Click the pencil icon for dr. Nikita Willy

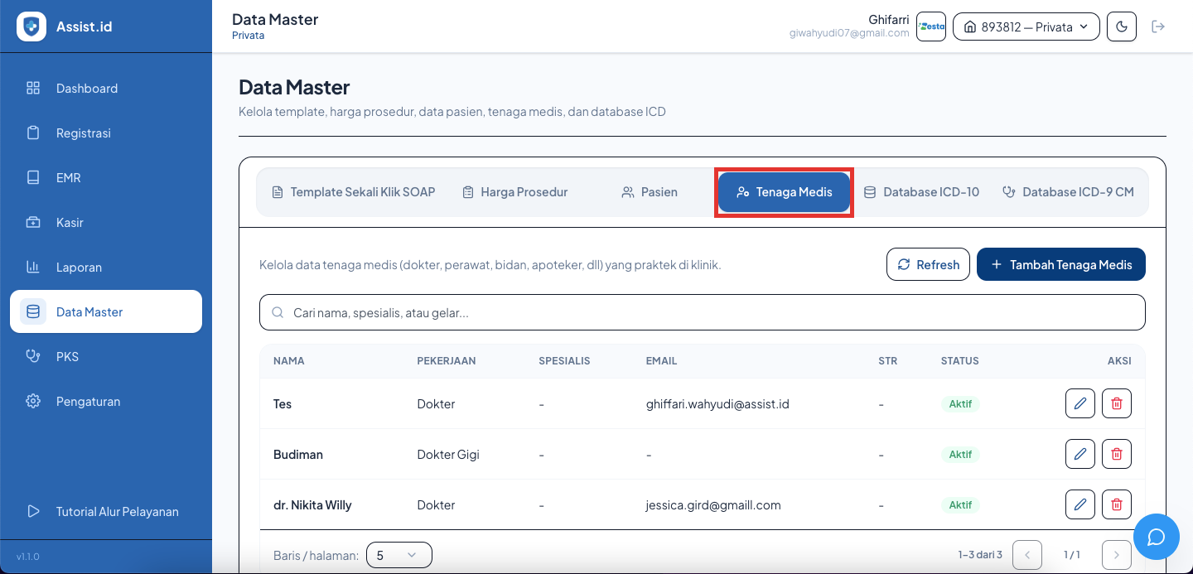pyautogui.click(x=1080, y=504)
